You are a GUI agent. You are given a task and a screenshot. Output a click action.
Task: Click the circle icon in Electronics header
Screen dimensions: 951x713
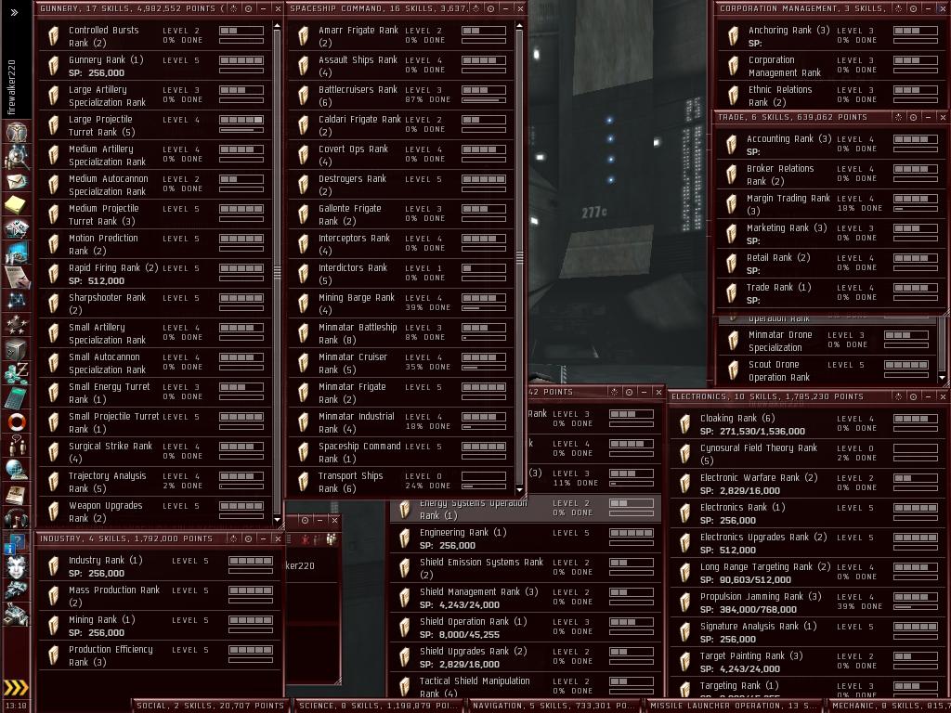tap(914, 396)
